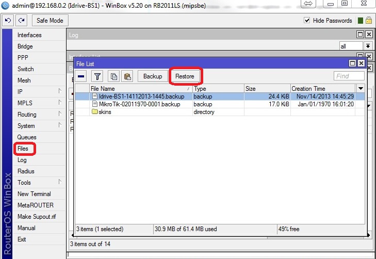Click the padlock icon at top right
Viewport: 376px width, 259px height.
369,21
